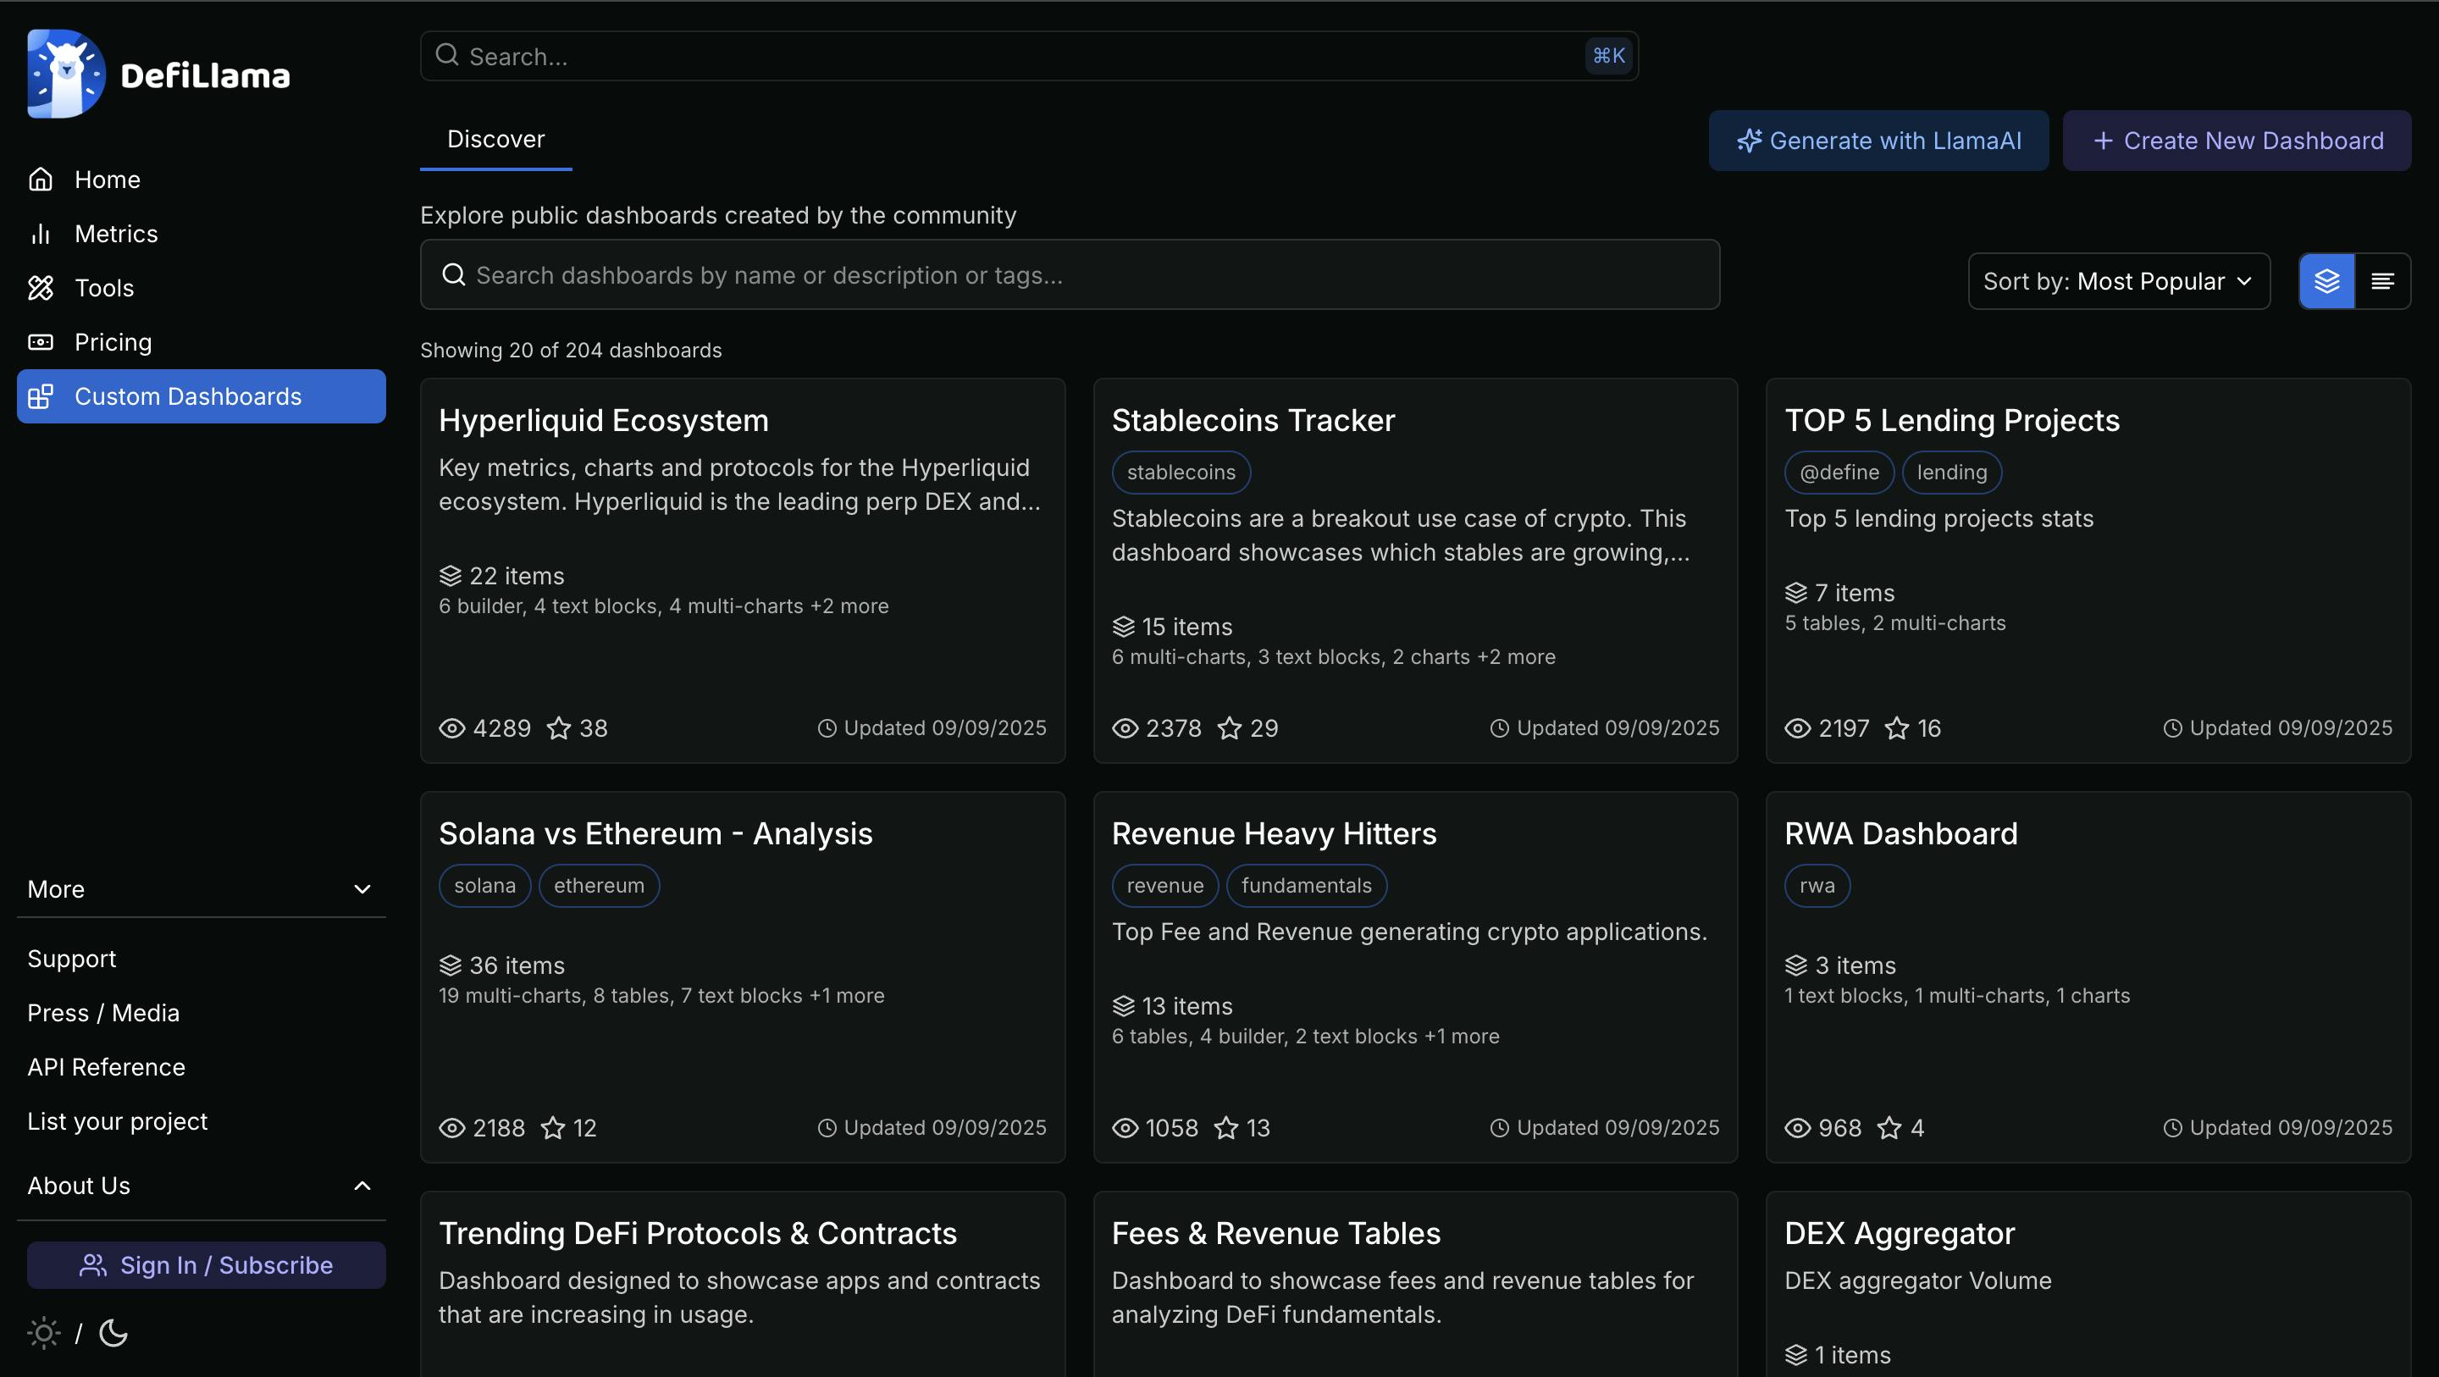This screenshot has width=2439, height=1377.
Task: Click Sign In / Subscribe button
Action: click(x=207, y=1265)
